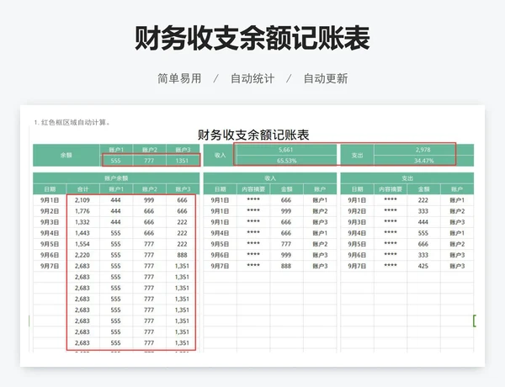Select income amount 777 in the 9月5日 row
The width and height of the screenshot is (505, 387).
click(286, 244)
